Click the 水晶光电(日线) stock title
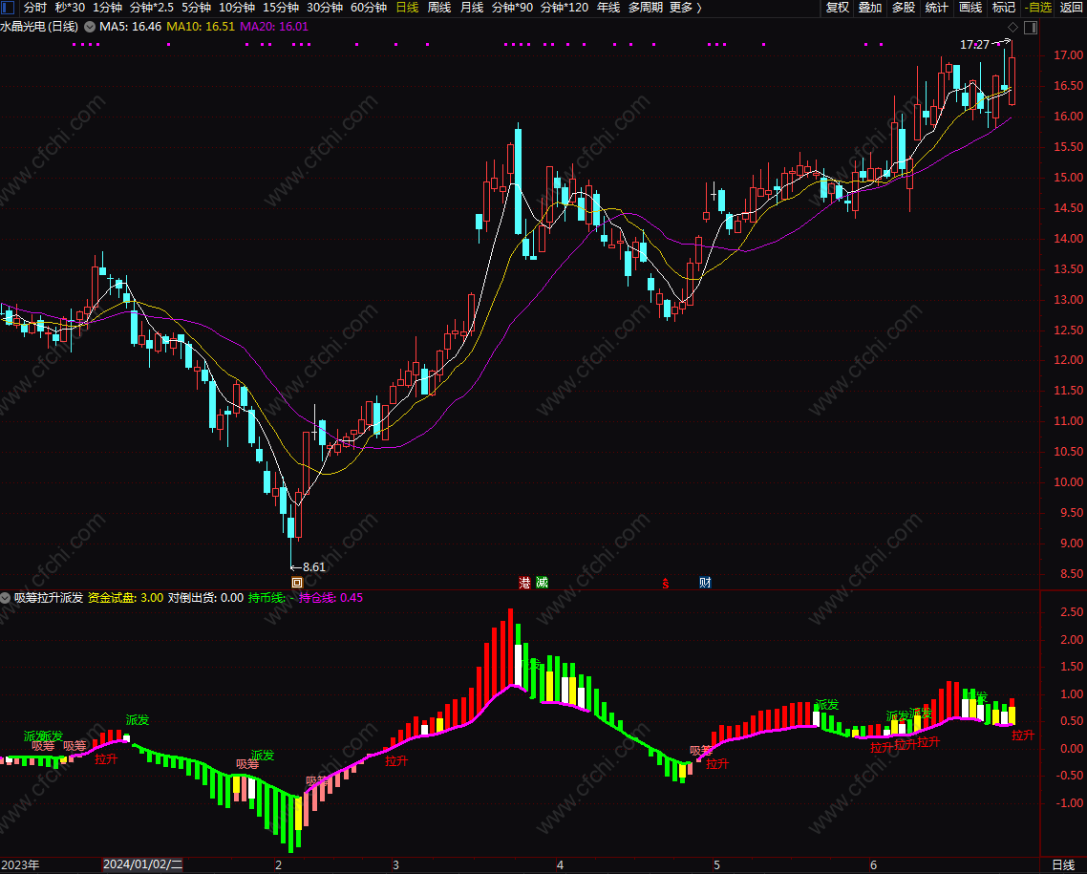The width and height of the screenshot is (1087, 874). click(39, 27)
